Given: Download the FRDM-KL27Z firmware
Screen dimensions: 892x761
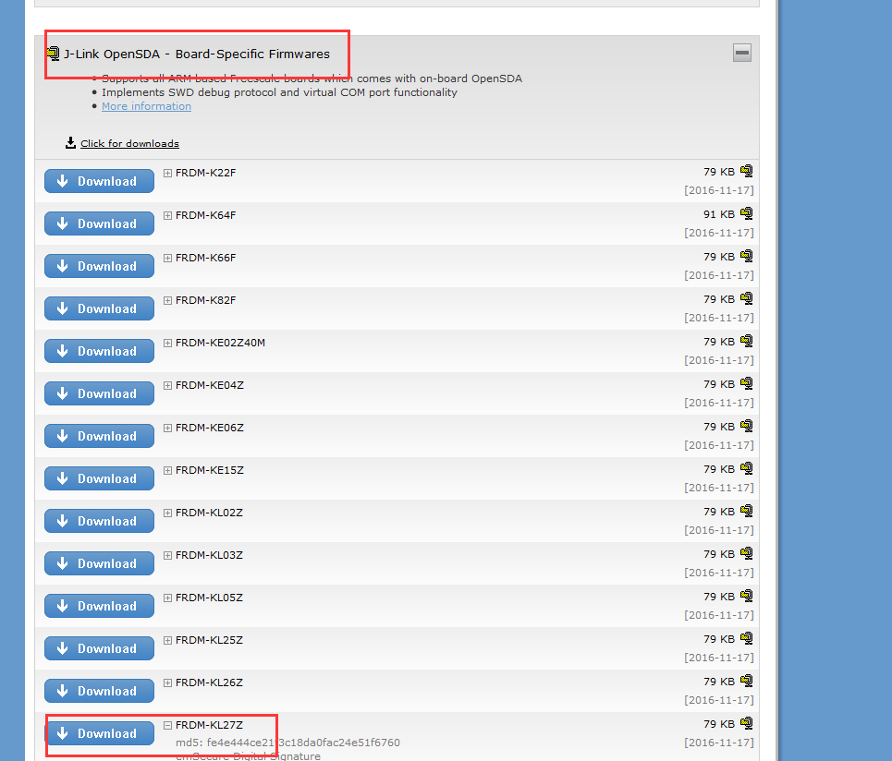Looking at the screenshot, I should pos(99,733).
